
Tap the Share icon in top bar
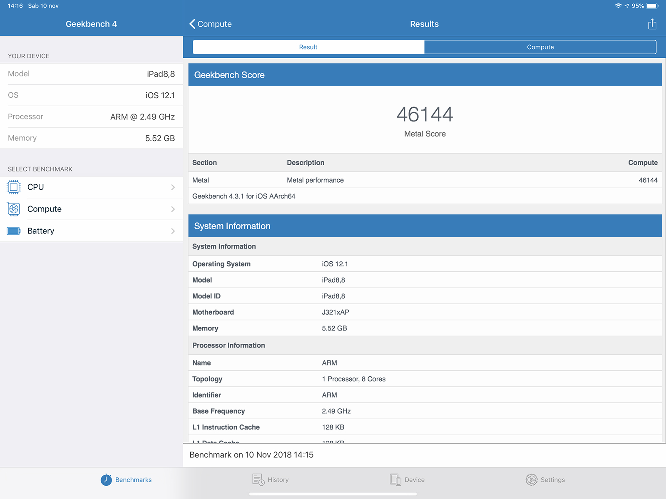(x=652, y=24)
